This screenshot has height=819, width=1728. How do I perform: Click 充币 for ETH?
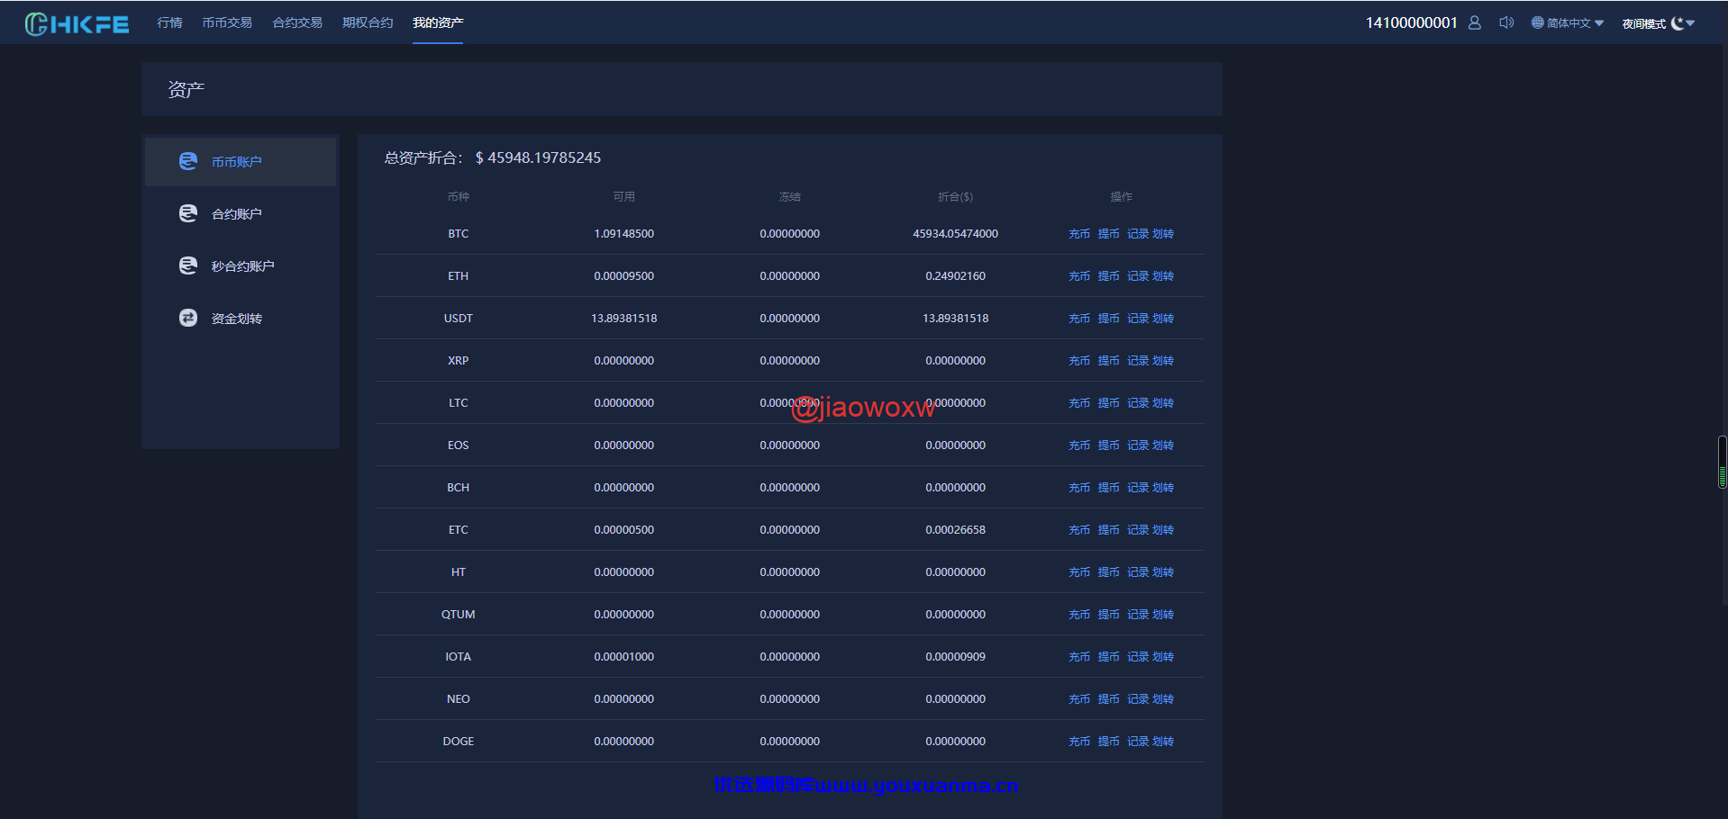pos(1079,276)
